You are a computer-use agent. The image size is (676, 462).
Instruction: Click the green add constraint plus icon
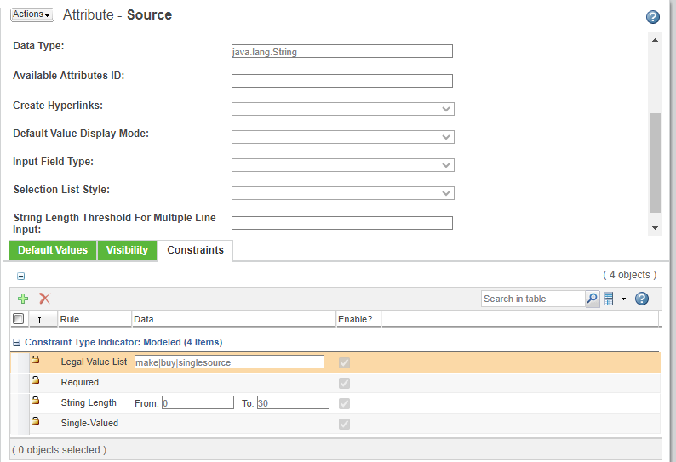click(x=23, y=299)
